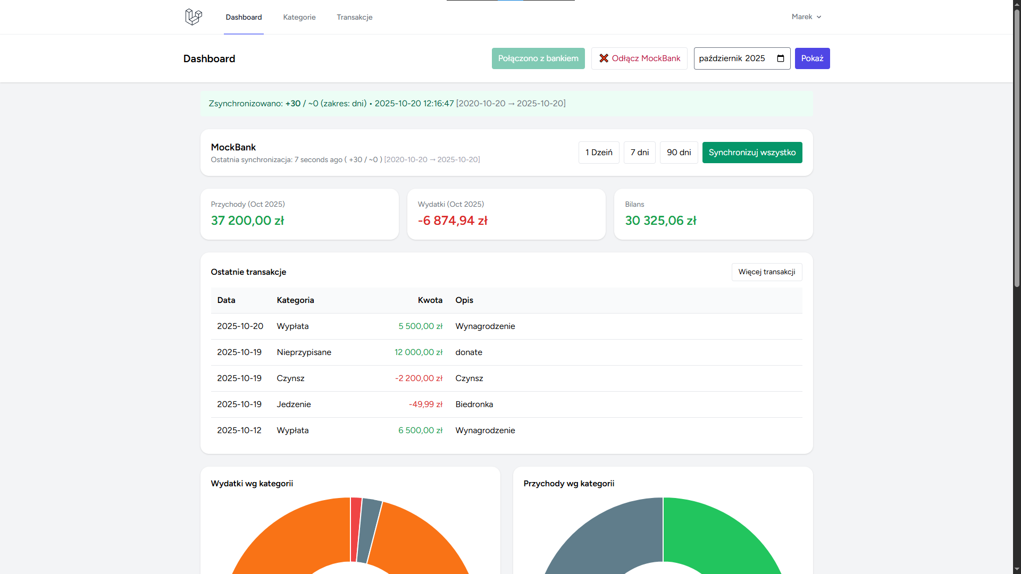This screenshot has height=574, width=1021.
Task: Click the Kwota column header
Action: coord(430,300)
